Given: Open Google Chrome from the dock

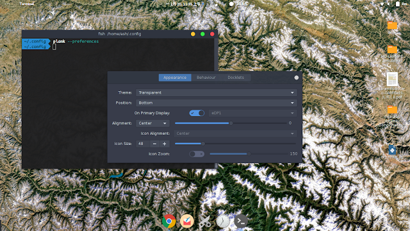Looking at the screenshot, I should coord(168,221).
